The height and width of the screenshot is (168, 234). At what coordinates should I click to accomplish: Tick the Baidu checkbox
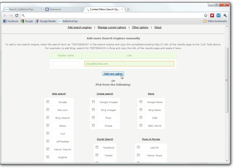[48, 126]
